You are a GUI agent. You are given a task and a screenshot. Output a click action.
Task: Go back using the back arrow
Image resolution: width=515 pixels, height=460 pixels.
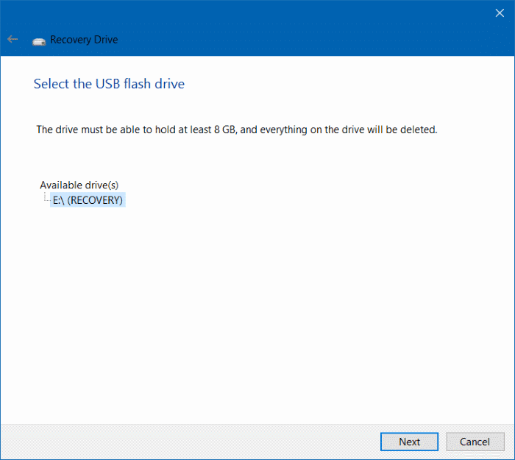coord(13,40)
